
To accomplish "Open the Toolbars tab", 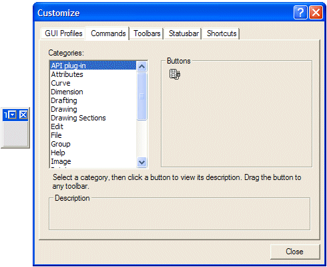I will pos(147,33).
